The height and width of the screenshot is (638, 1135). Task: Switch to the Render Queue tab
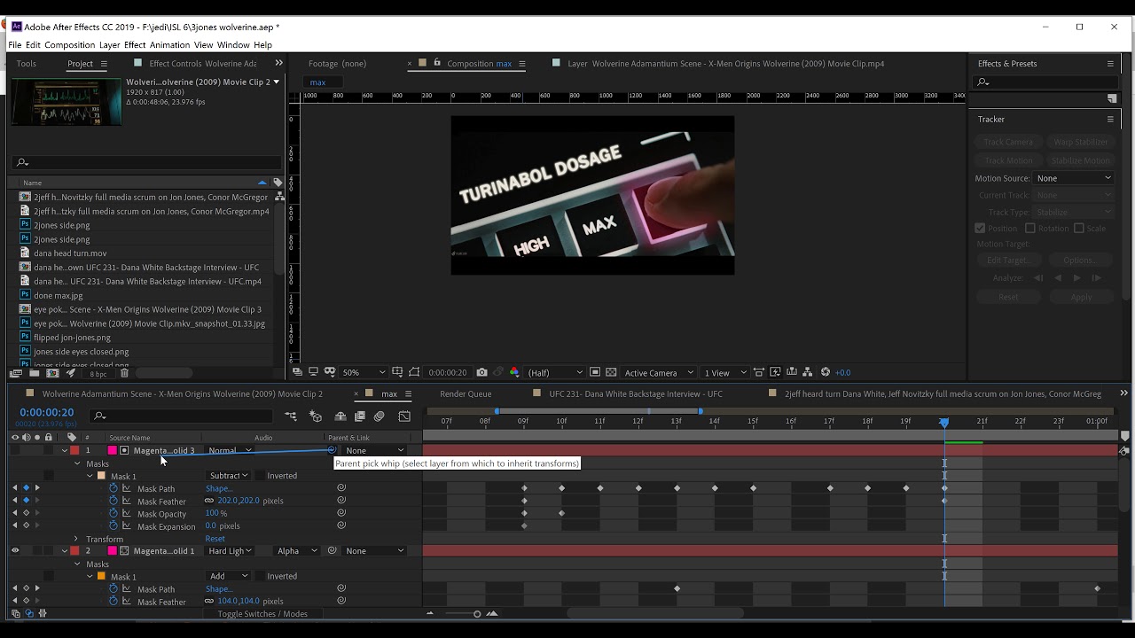point(466,393)
